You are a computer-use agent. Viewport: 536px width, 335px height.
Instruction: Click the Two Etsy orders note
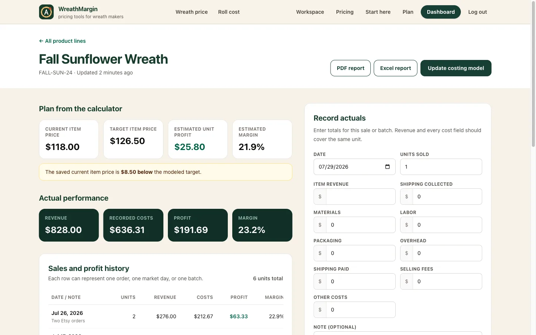tap(68, 321)
